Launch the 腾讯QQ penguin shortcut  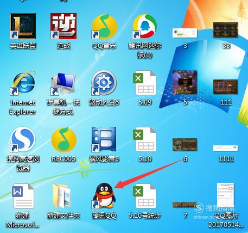[104, 195]
